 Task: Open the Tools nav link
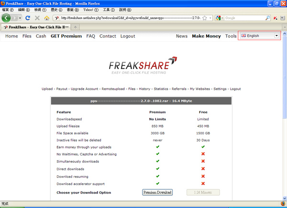pos(231,36)
